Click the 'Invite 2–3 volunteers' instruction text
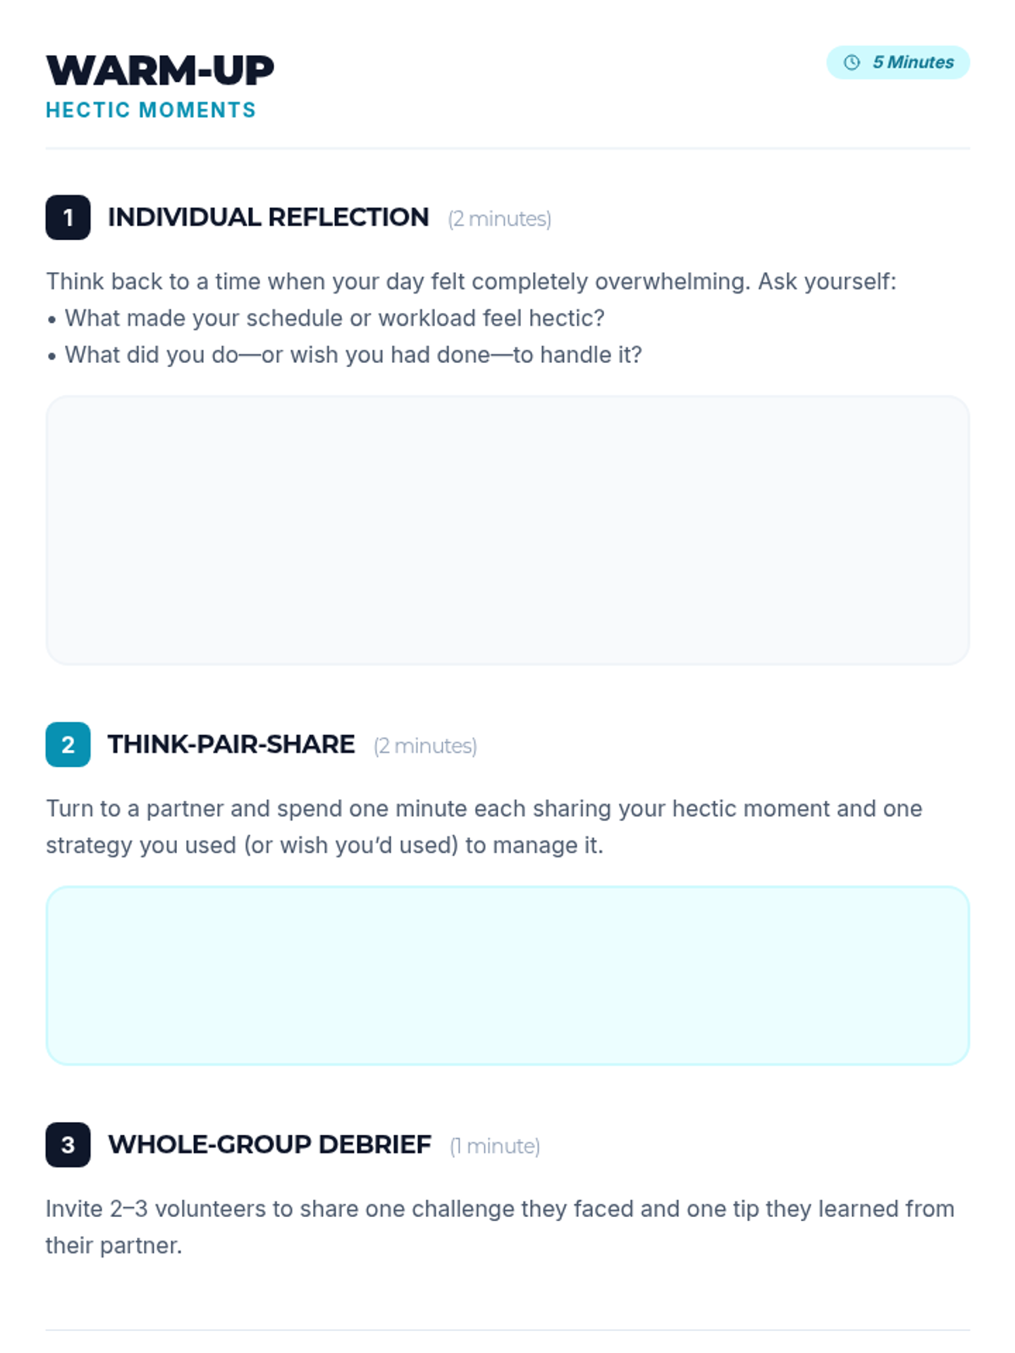Image resolution: width=1015 pixels, height=1353 pixels. (x=500, y=1227)
